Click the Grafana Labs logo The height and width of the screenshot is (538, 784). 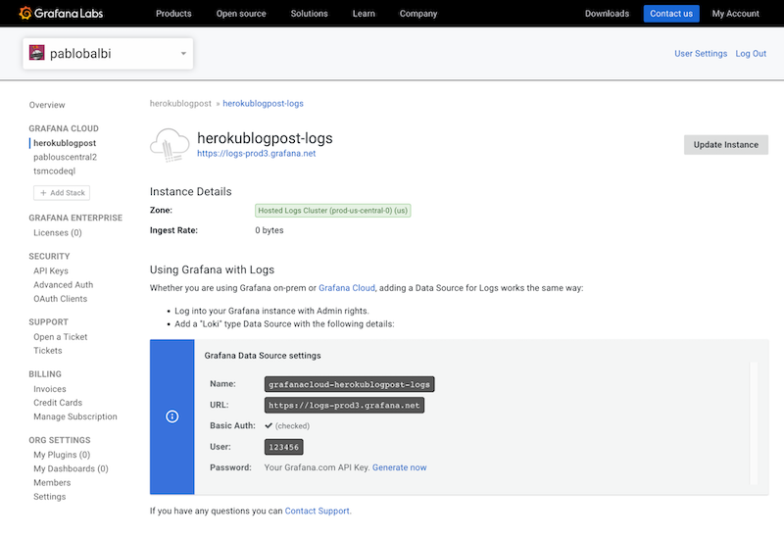[x=61, y=14]
